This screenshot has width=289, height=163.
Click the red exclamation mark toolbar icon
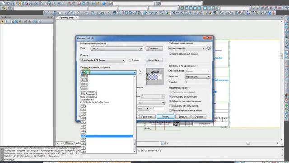click(x=274, y=13)
